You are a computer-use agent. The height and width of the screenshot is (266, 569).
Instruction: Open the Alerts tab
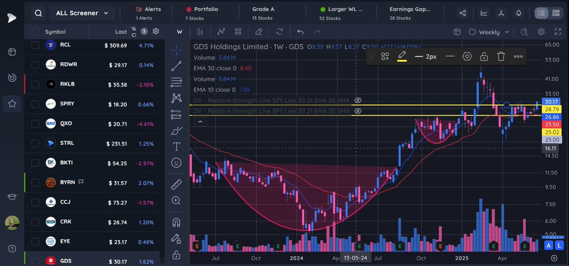(148, 13)
